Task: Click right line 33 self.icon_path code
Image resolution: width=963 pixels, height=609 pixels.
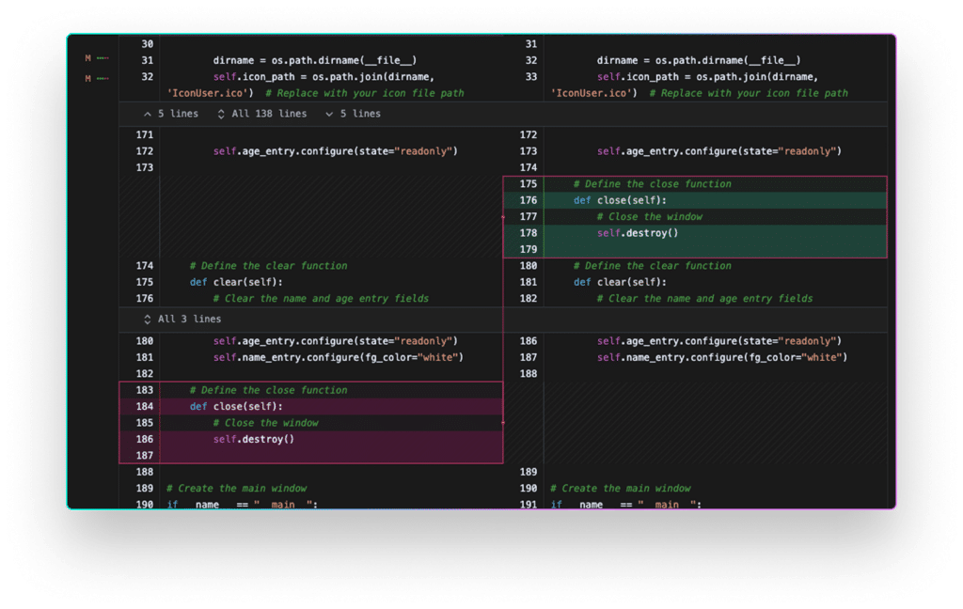Action: coord(707,77)
